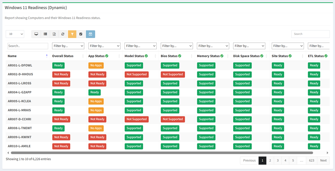The image size is (335, 171).
Task: Refresh the report data
Action: (63, 34)
